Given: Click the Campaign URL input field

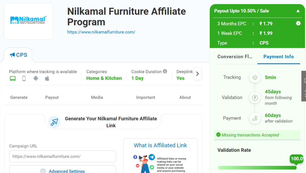Looking at the screenshot, I should pyautogui.click(x=62, y=156).
